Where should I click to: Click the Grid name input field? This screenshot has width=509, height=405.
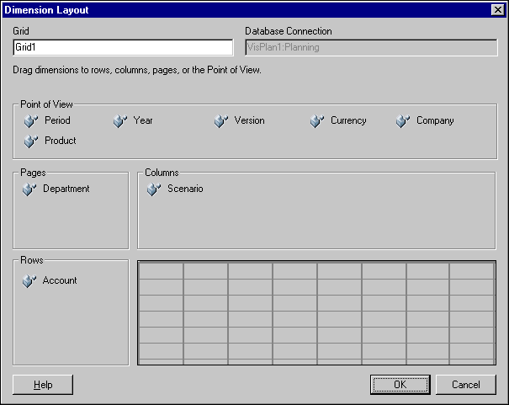tap(123, 48)
